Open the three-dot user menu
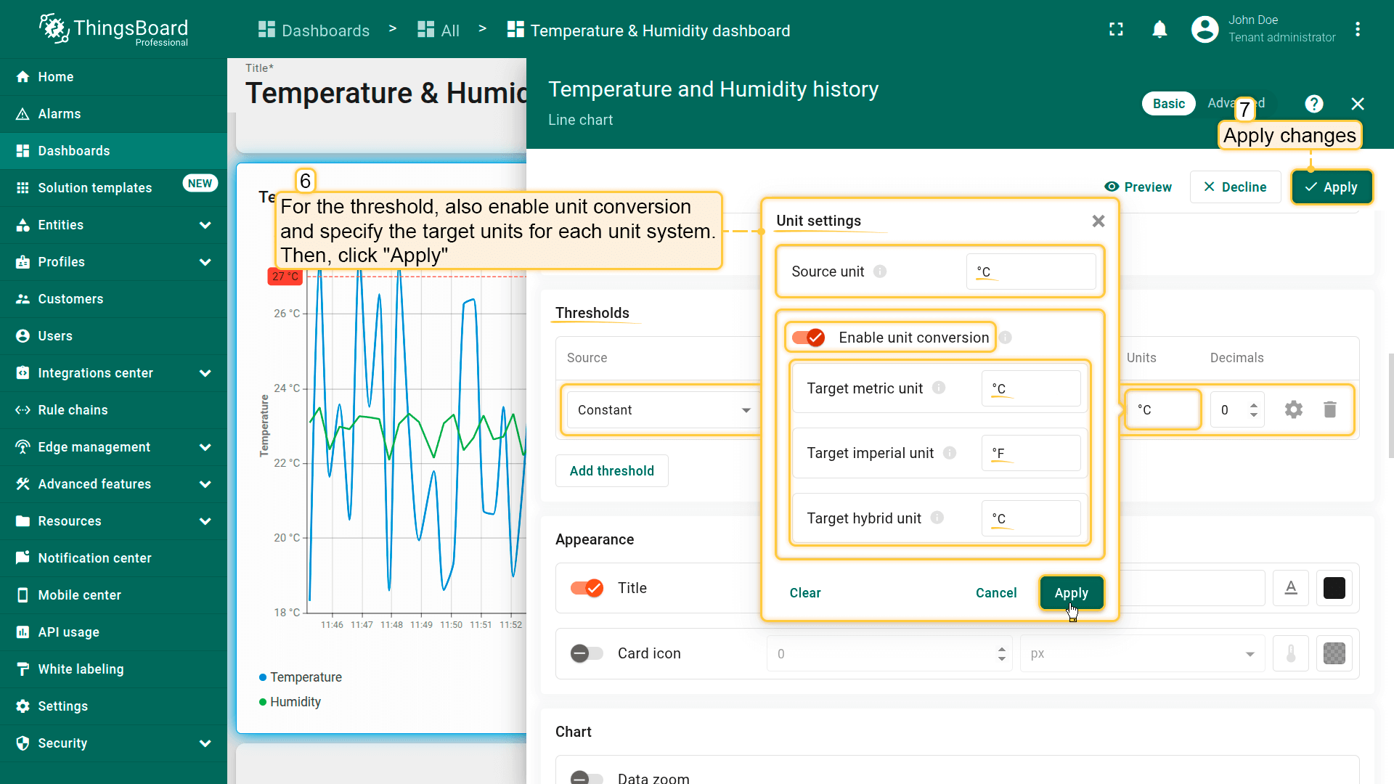This screenshot has height=784, width=1394. coord(1357,30)
